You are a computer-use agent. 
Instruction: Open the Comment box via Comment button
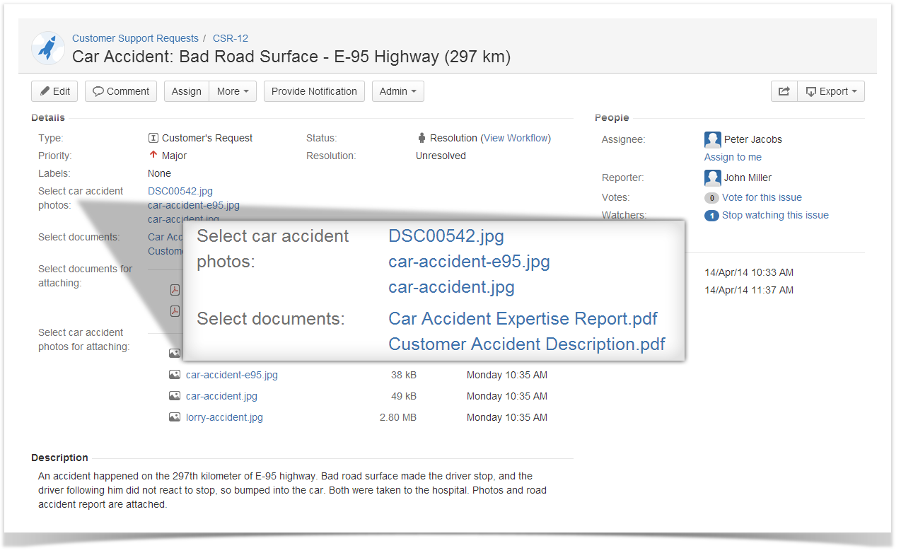click(x=121, y=91)
